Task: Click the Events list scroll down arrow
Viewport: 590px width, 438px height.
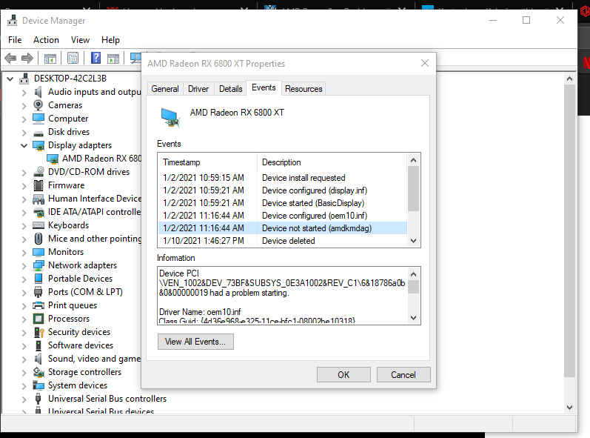Action: point(414,241)
